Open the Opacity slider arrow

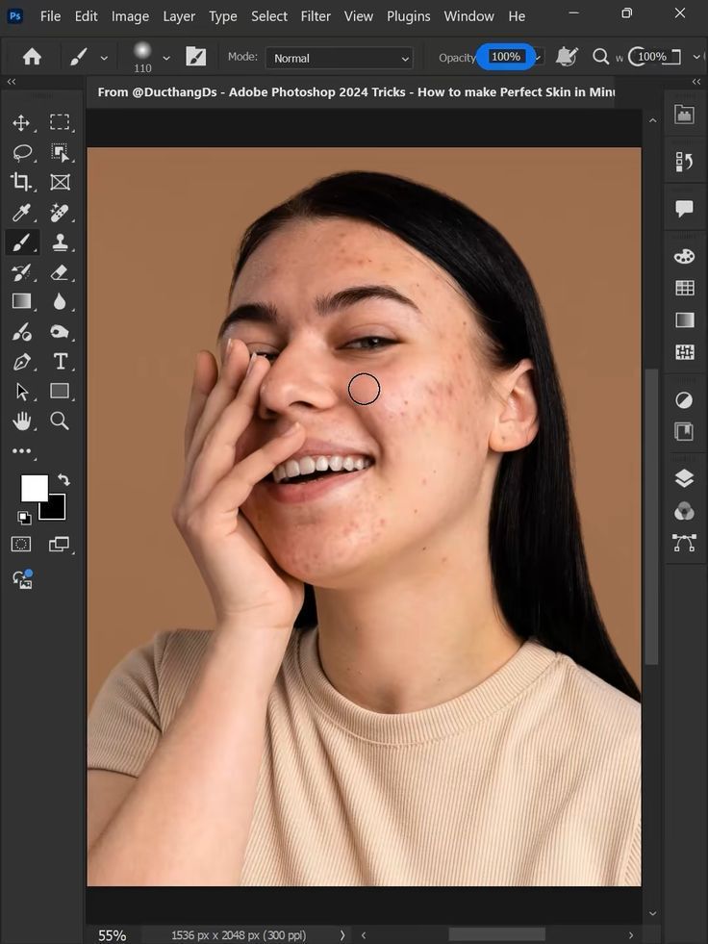point(539,58)
